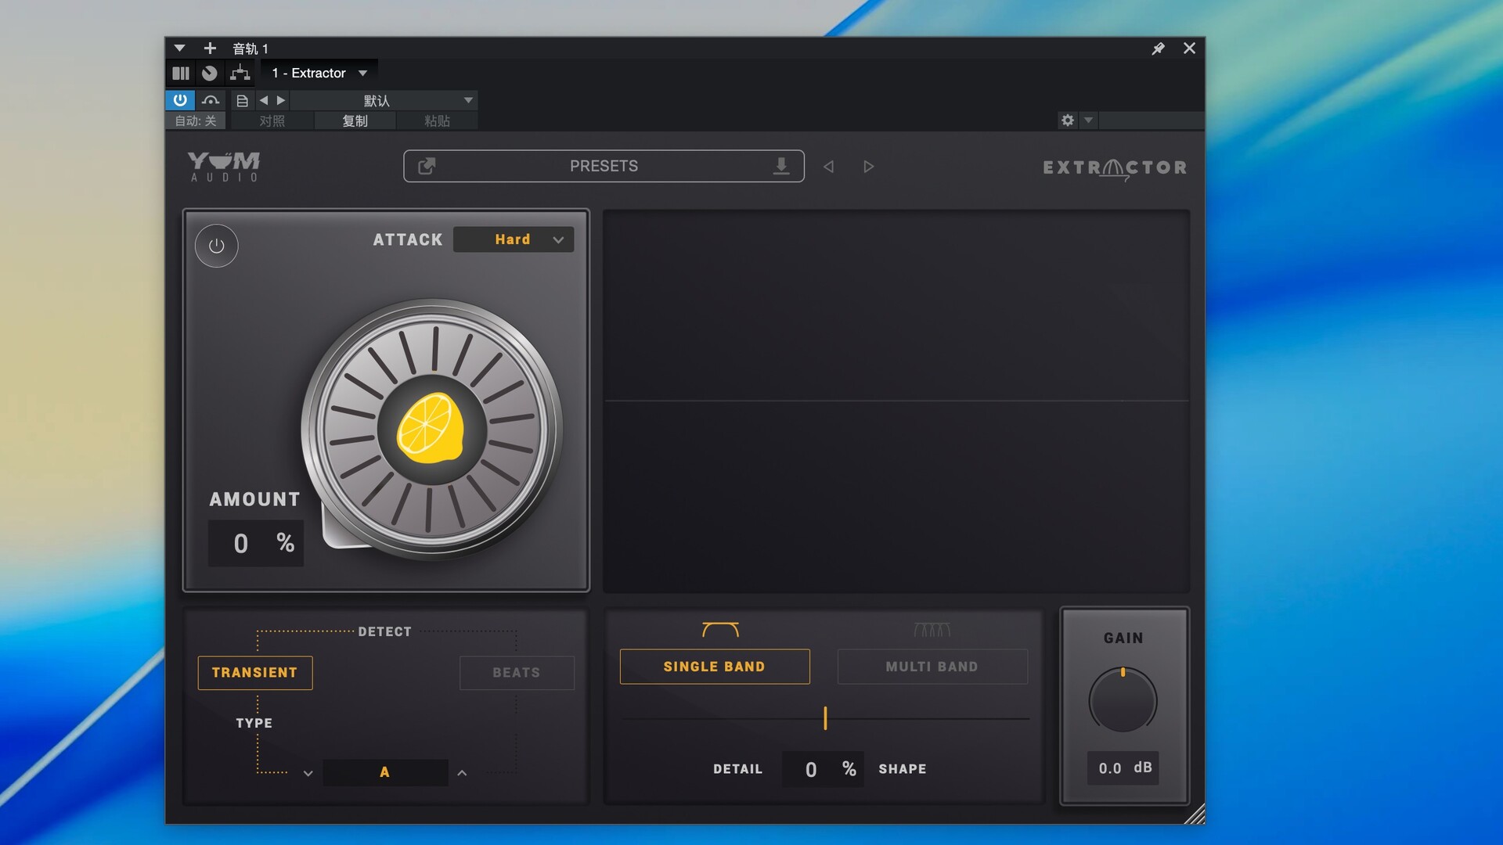Click the host preset file icon

pos(242,100)
